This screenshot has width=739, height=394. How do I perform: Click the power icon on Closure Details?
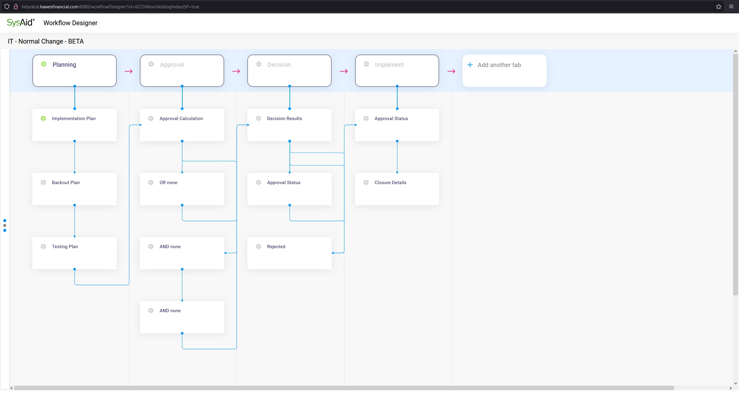tap(366, 182)
